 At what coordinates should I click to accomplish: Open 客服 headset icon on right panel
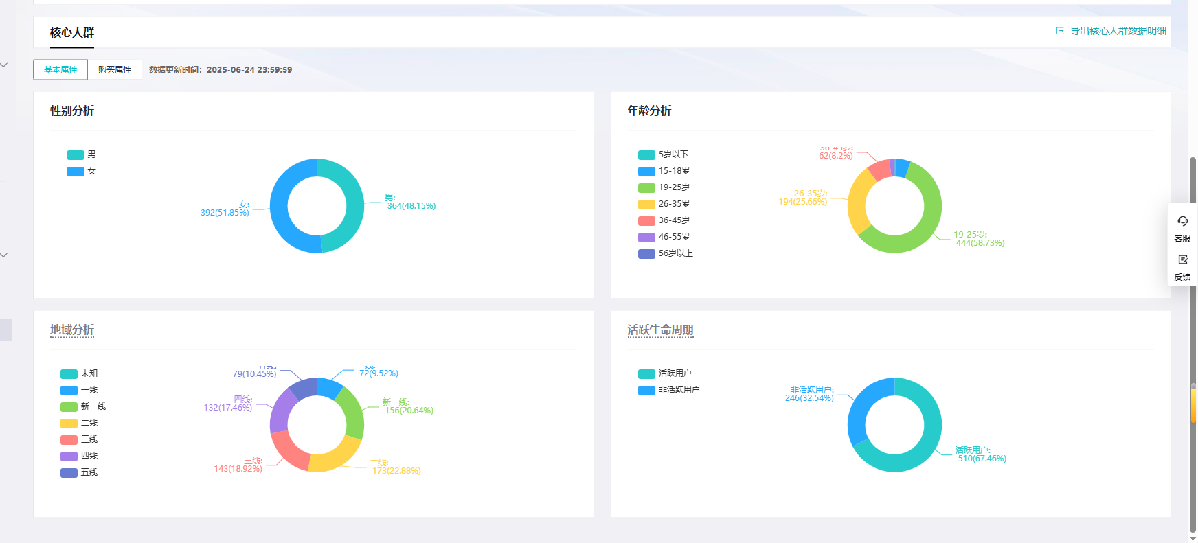[1182, 221]
